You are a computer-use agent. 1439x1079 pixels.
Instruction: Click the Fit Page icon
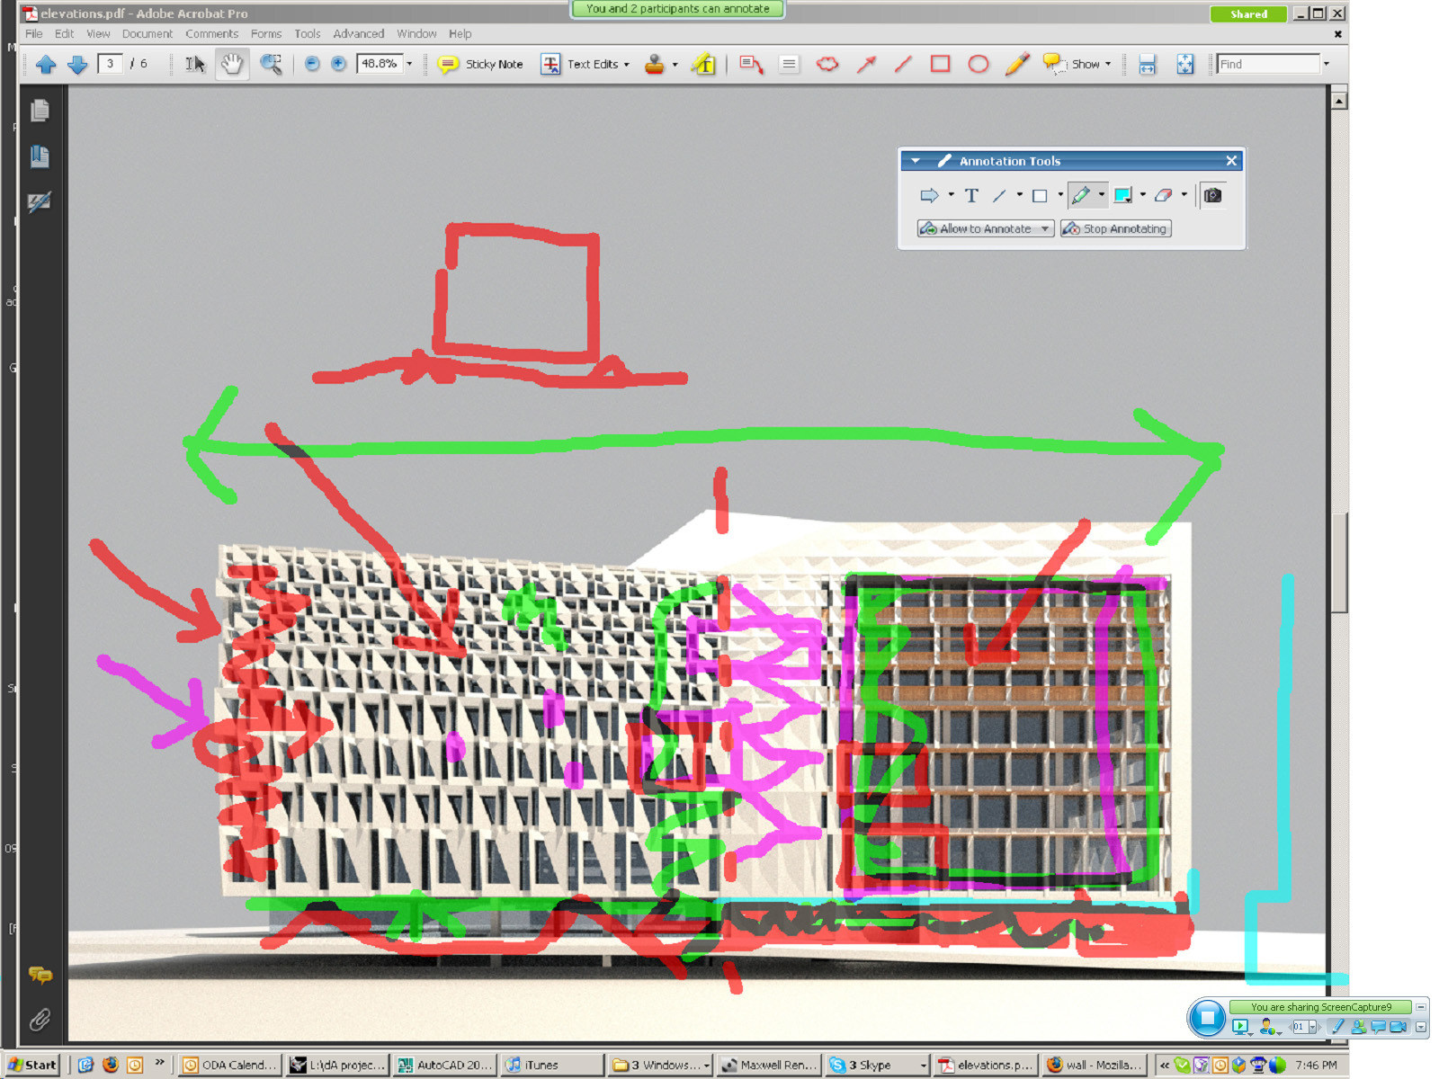1185,64
